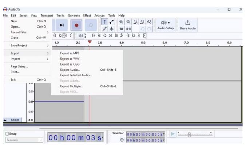Select Export as WAV
This screenshot has width=246, height=145.
click(87, 59)
